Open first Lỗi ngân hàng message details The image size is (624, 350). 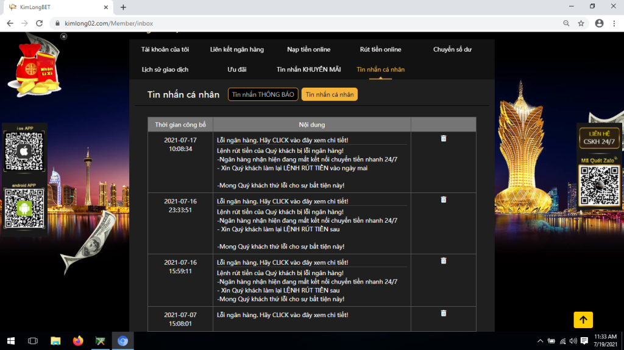[x=282, y=140]
